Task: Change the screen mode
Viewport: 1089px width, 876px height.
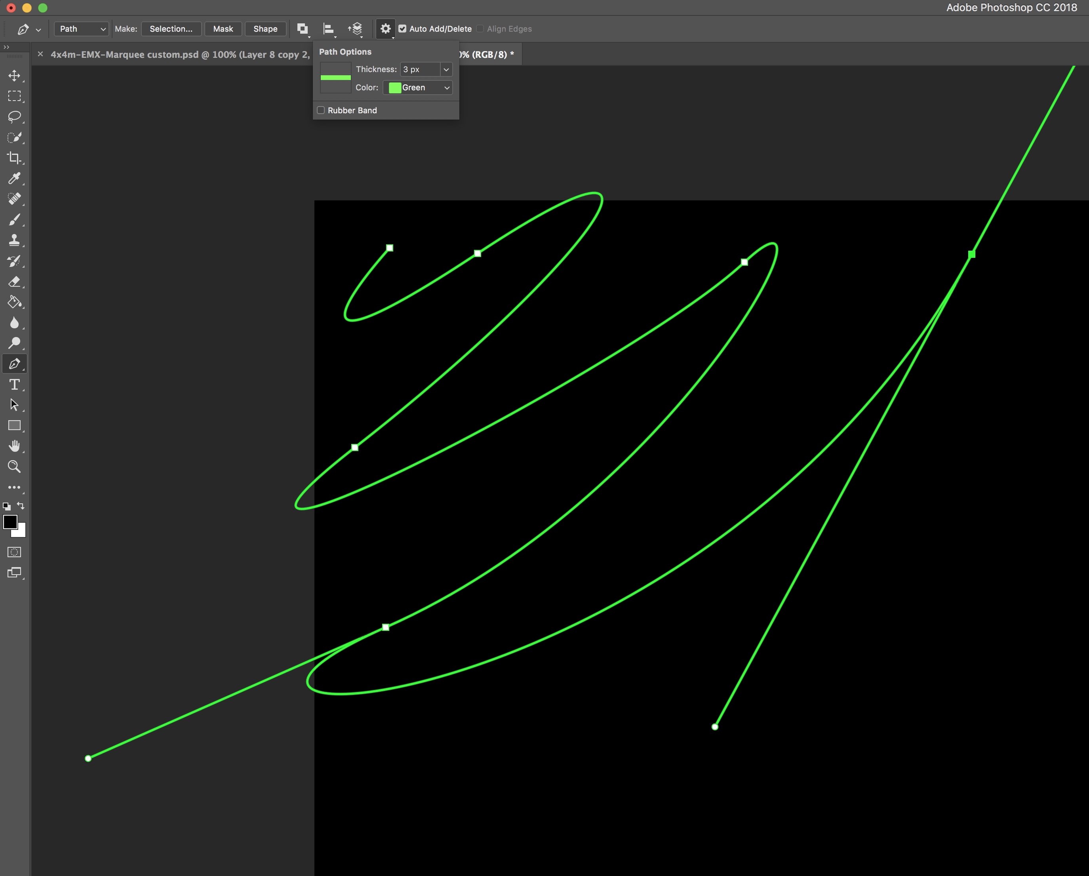Action: [14, 573]
